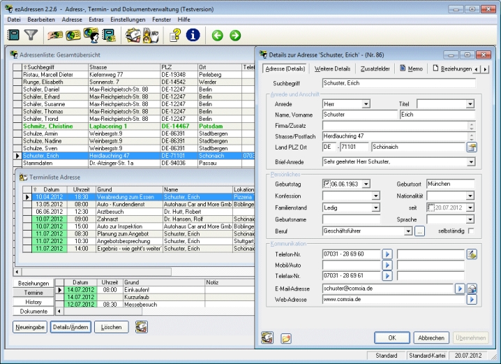Toggle the Geburtstag date checkbox
This screenshot has height=364, width=501.
coord(327,184)
